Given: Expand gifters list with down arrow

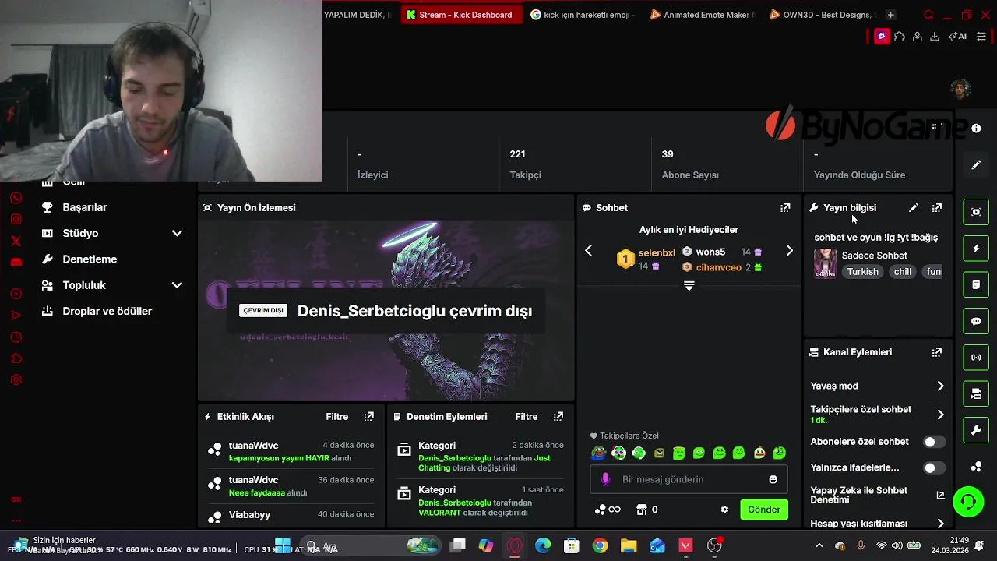Looking at the screenshot, I should point(689,286).
